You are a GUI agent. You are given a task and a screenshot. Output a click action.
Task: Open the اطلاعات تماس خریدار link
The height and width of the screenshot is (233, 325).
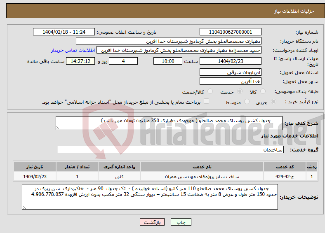point(73,50)
